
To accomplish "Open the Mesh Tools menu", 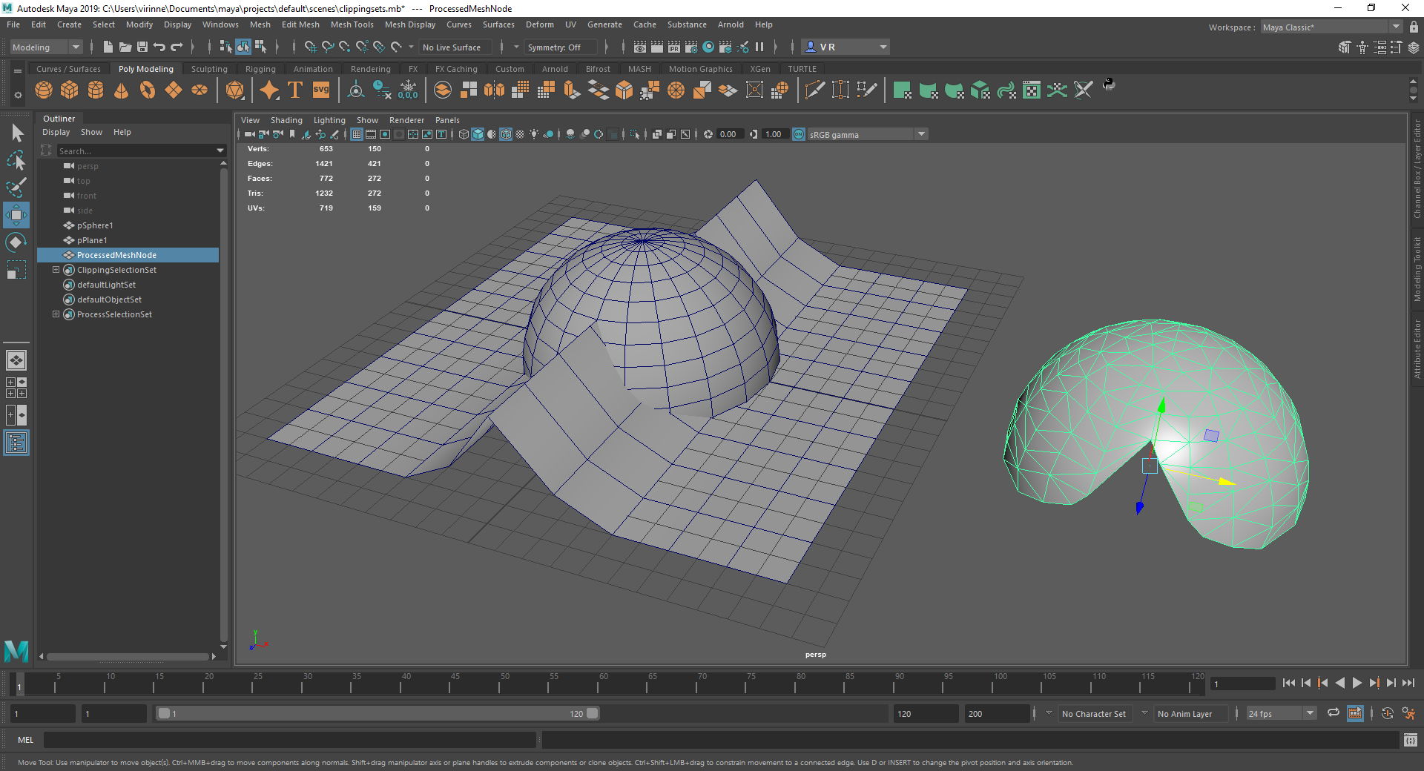I will (352, 24).
